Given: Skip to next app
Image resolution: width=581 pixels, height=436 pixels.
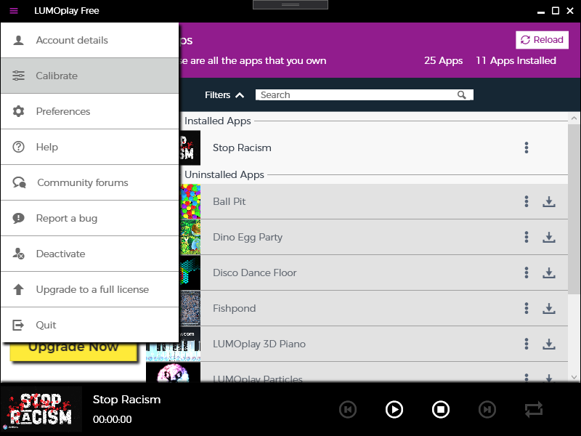Looking at the screenshot, I should (487, 410).
